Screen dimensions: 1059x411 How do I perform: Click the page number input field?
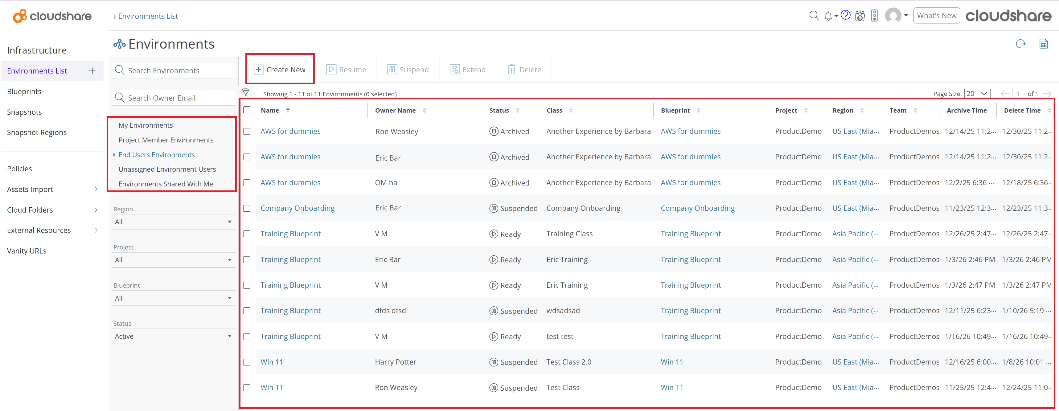(x=1018, y=93)
